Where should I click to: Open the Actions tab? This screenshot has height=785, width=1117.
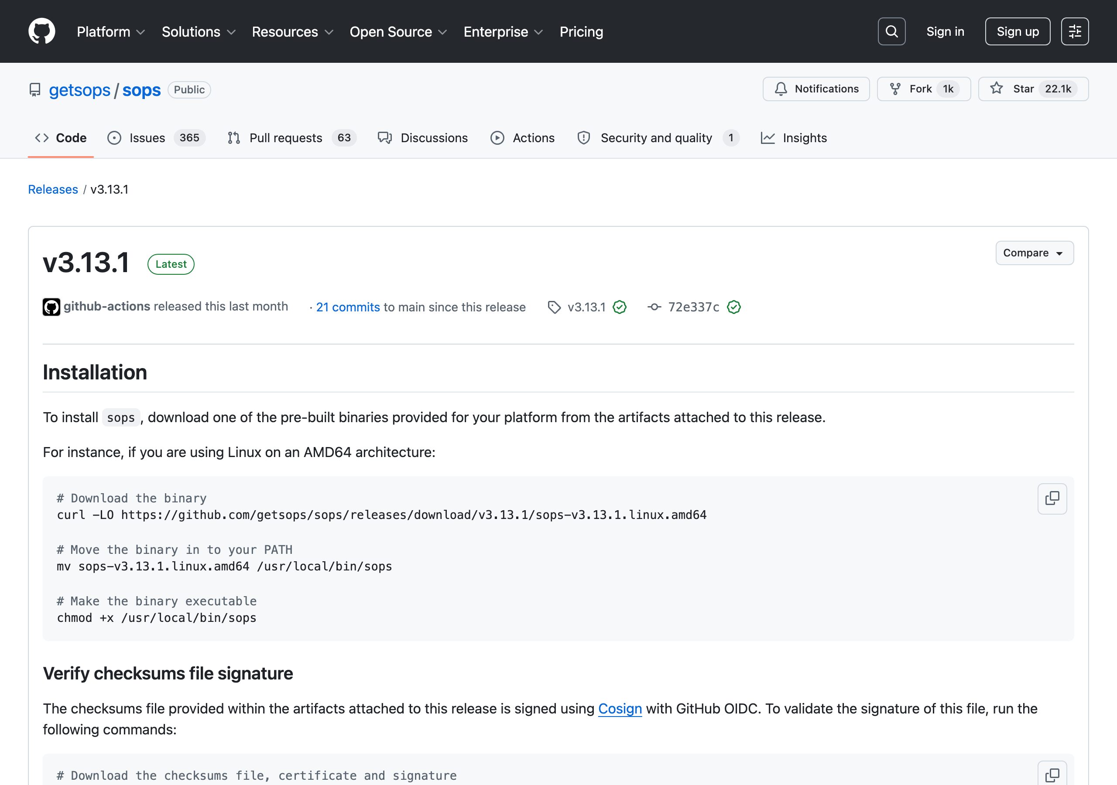tap(522, 138)
